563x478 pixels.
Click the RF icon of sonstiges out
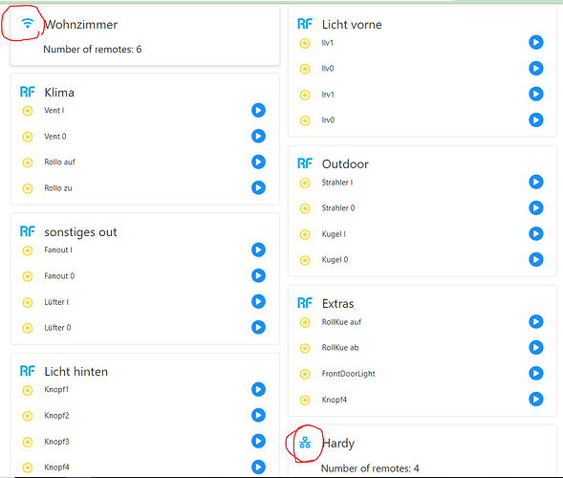click(28, 231)
